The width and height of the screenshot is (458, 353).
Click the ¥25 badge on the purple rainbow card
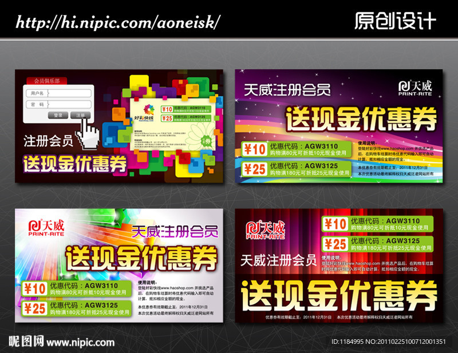pyautogui.click(x=255, y=169)
